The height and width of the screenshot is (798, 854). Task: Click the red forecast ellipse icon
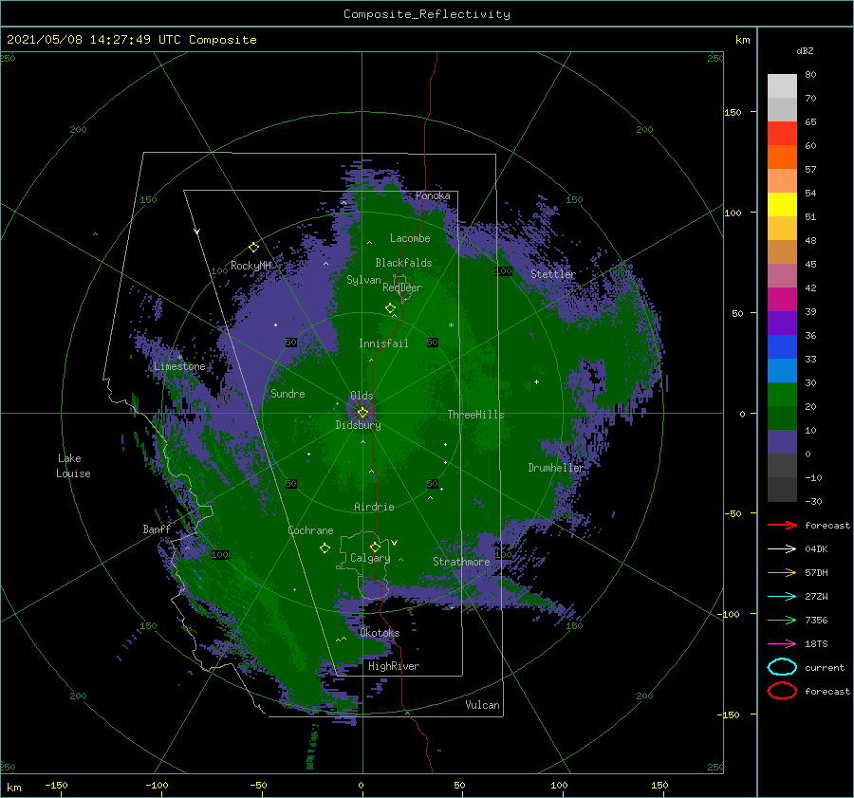pyautogui.click(x=782, y=691)
